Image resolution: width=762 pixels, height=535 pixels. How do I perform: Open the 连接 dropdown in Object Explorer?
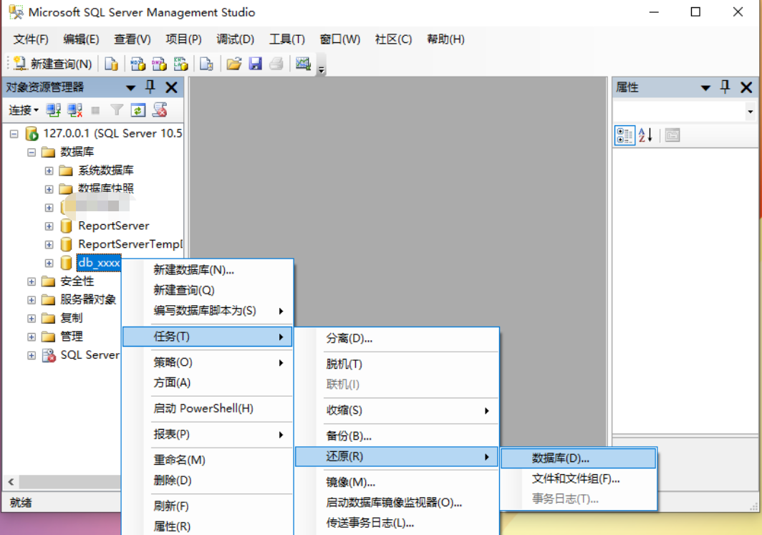pyautogui.click(x=24, y=110)
